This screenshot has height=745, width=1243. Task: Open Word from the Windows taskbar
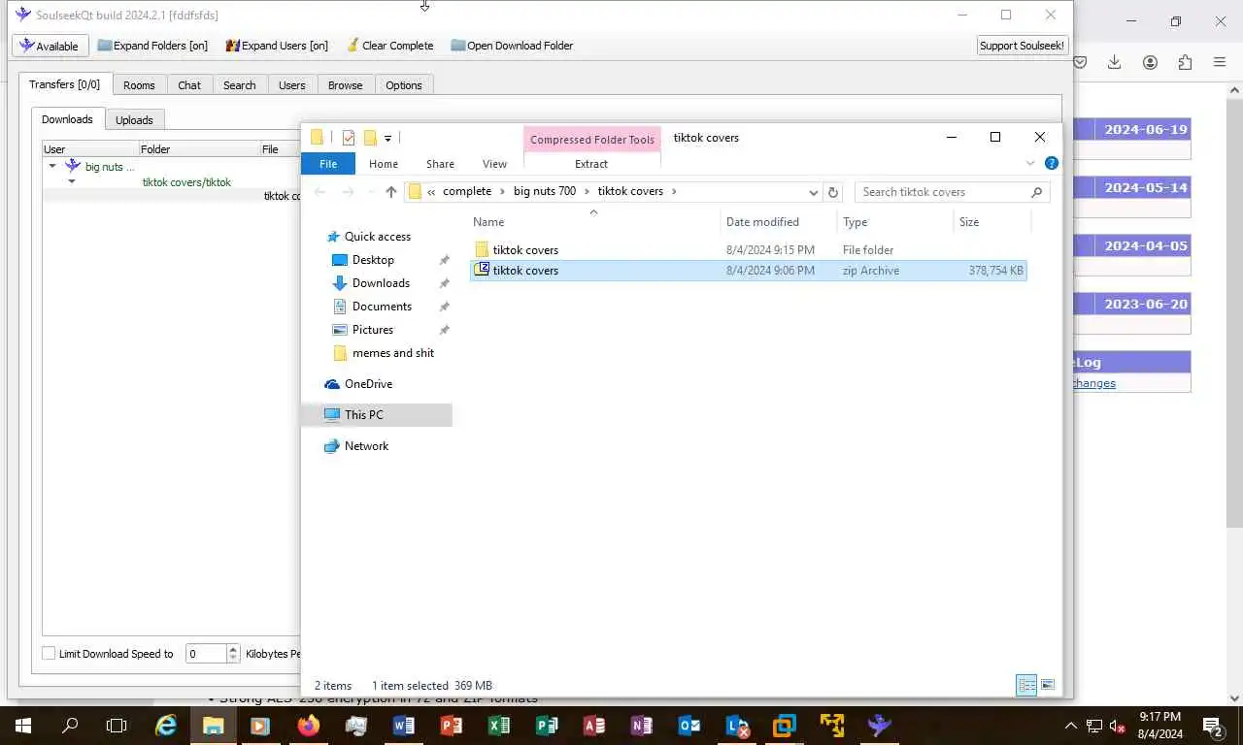point(403,725)
